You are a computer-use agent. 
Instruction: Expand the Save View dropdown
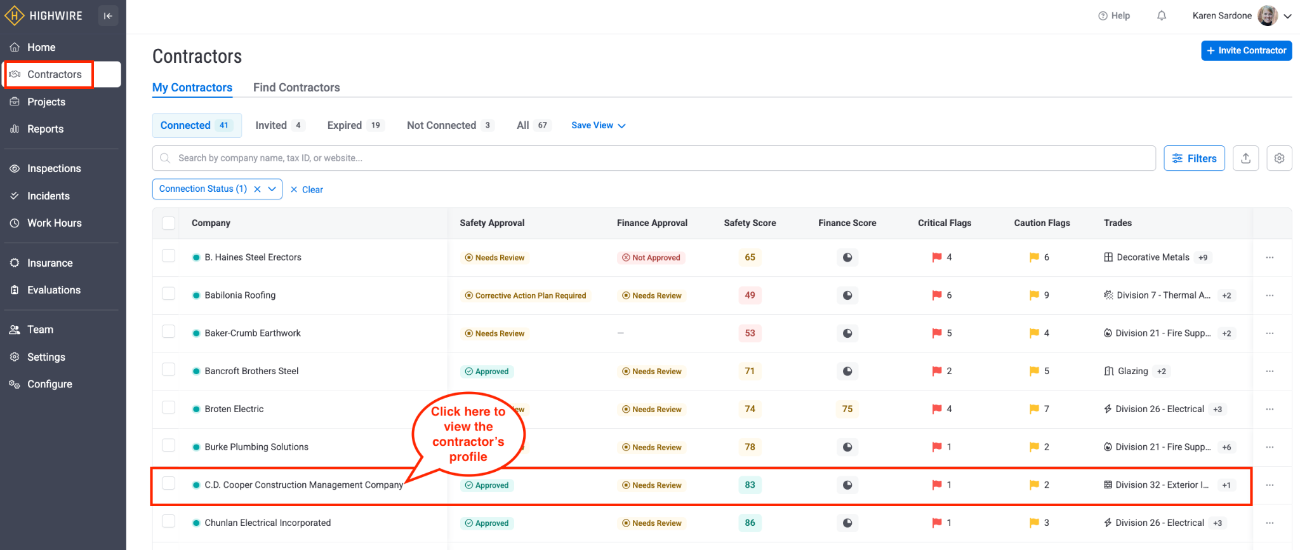pyautogui.click(x=598, y=126)
